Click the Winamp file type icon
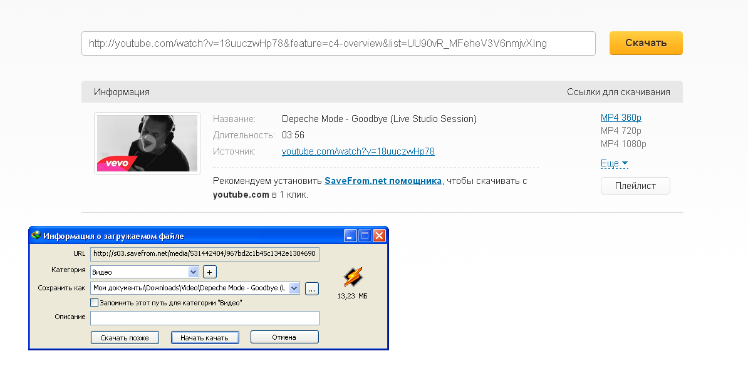 pyautogui.click(x=353, y=277)
